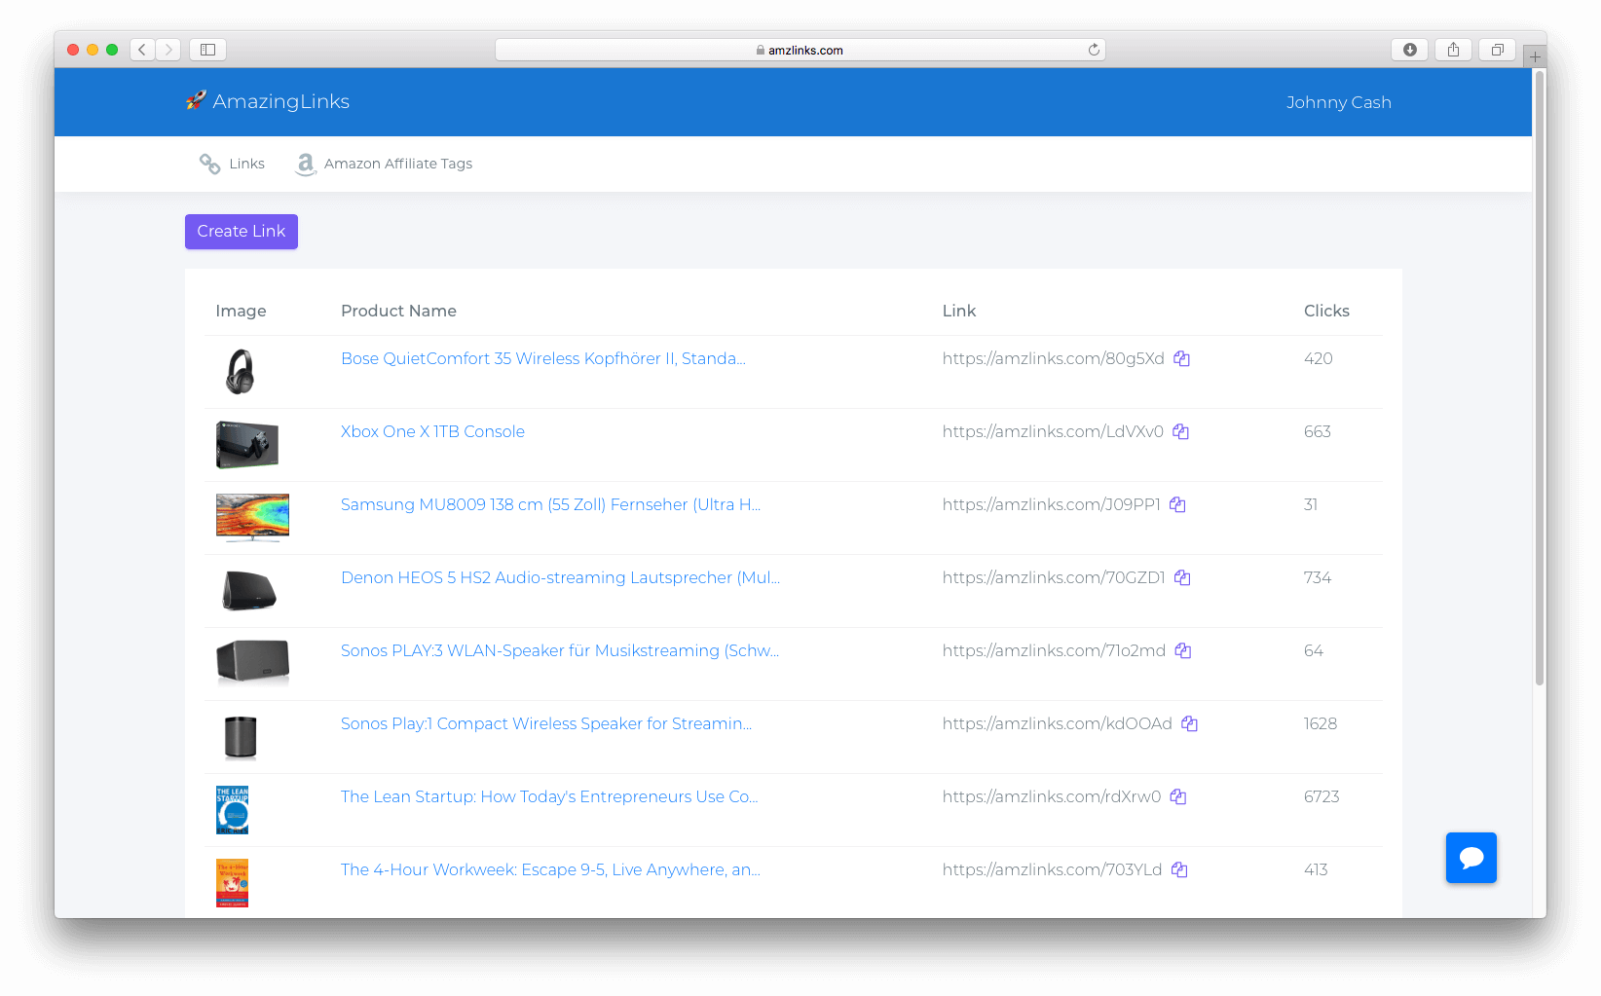
Task: Go forward with Safari's forward arrow
Action: point(168,50)
